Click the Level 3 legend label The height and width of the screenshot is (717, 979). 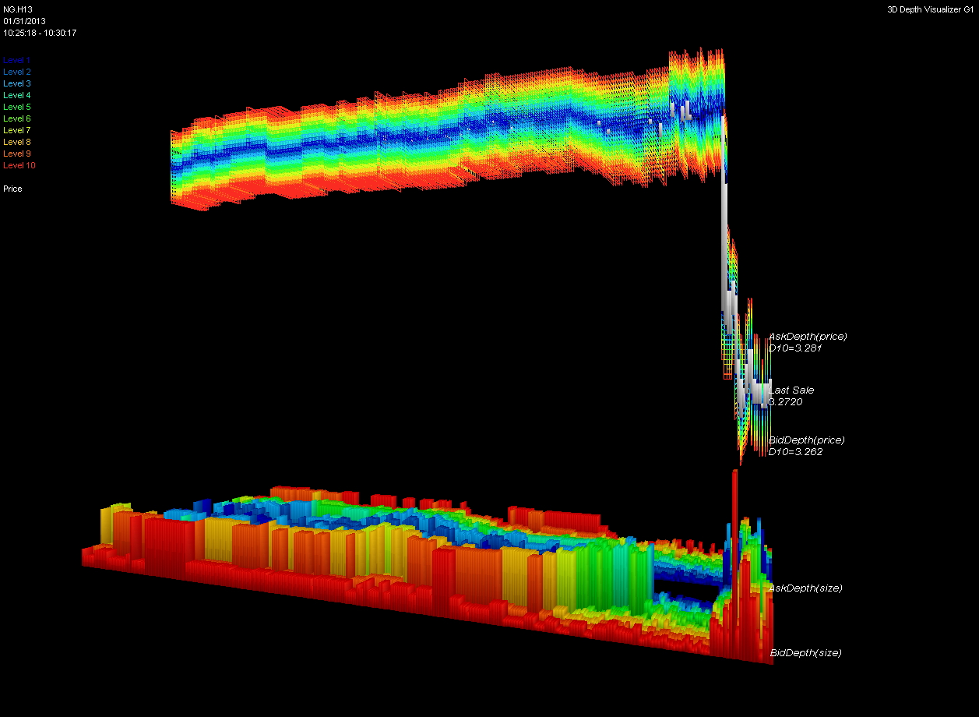point(16,83)
